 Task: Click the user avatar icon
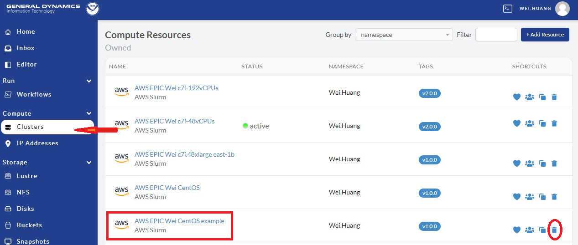tap(562, 9)
